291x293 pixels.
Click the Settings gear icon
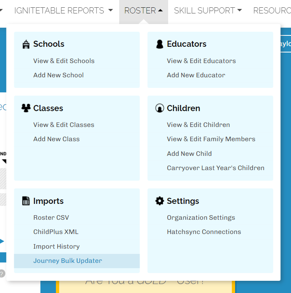click(160, 201)
